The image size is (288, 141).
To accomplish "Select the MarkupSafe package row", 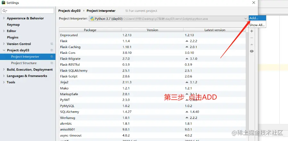I will pos(152,94).
